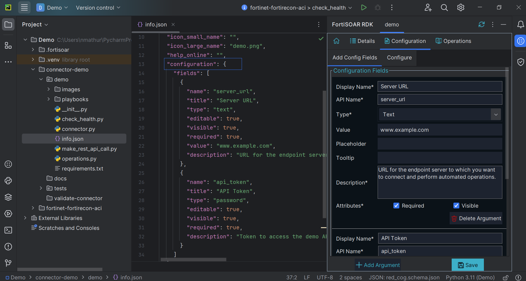Screen dimensions: 526x281
Task: Click the refresh icon in FortiSOAR RDK panel
Action: pos(481,24)
